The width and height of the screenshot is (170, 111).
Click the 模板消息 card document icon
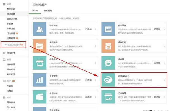tap(40, 46)
